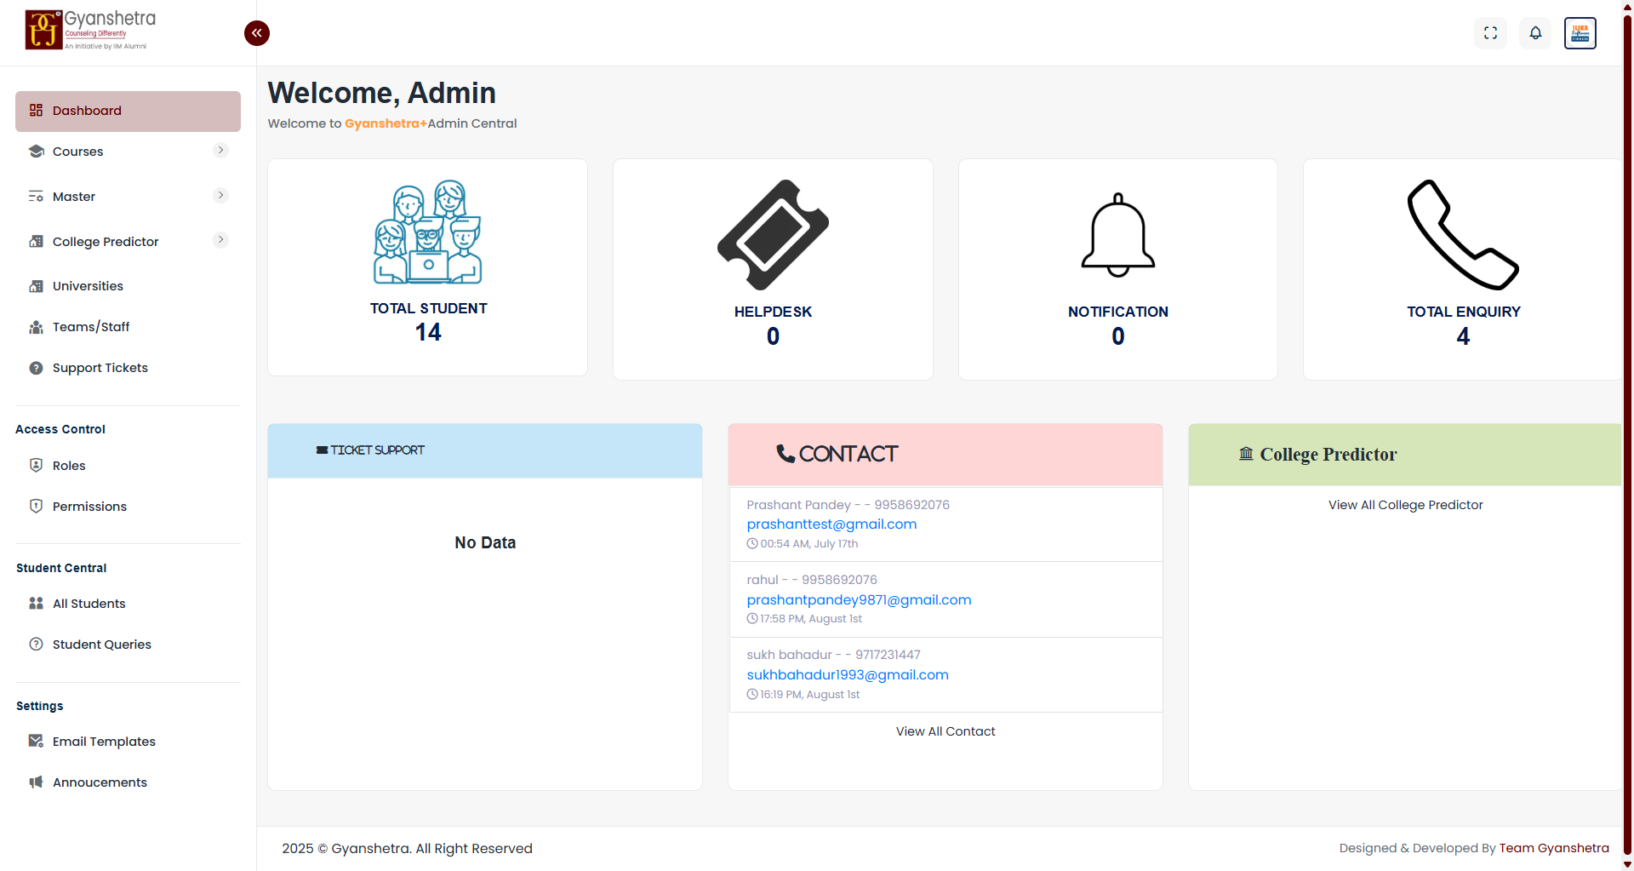Click the ticket icon in the Ticket Support header
The image size is (1634, 871).
[x=322, y=450]
